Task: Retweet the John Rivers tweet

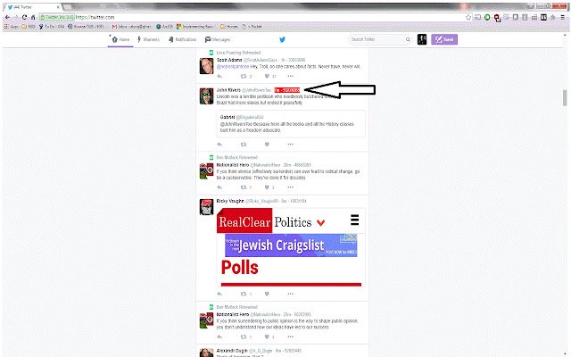Action: coord(244,145)
